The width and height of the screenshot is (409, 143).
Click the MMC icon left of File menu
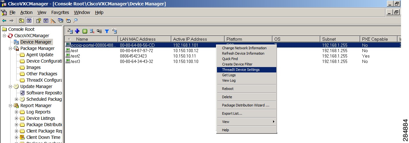pos(4,12)
